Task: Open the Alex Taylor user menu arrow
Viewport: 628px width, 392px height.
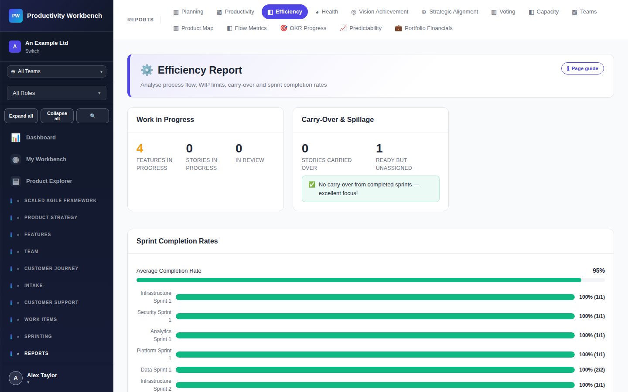Action: (28, 382)
